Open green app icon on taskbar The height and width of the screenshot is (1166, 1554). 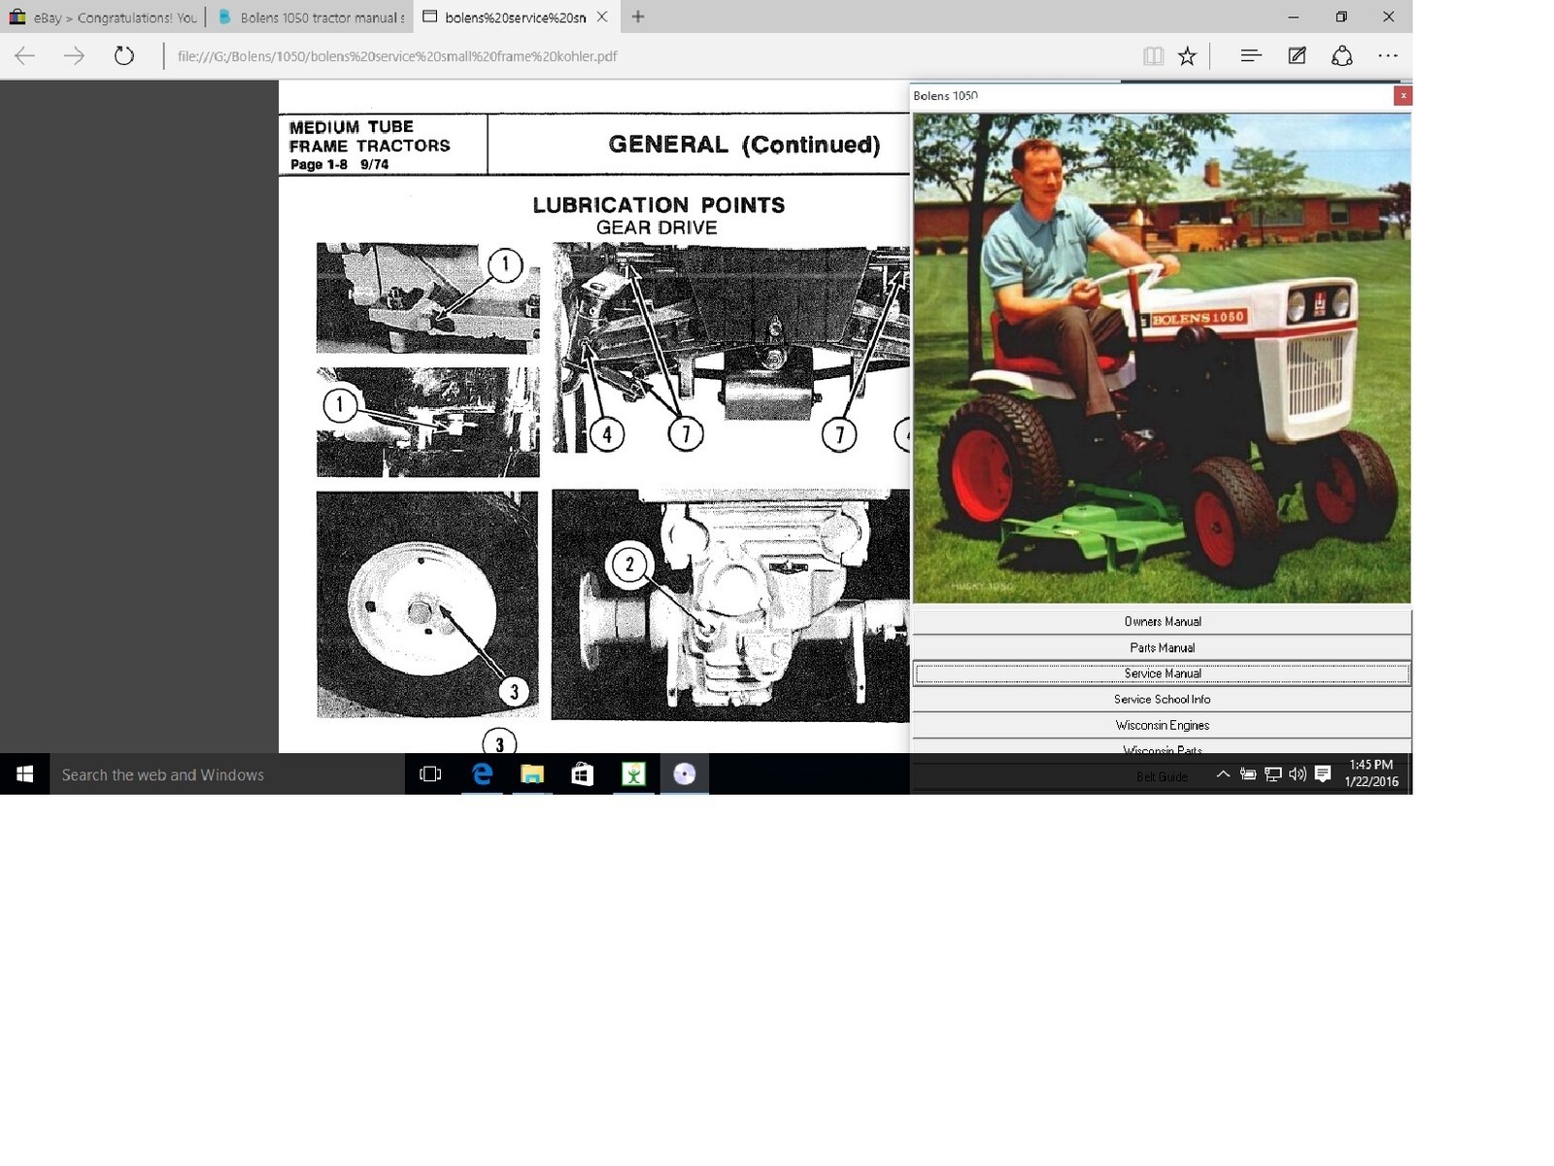pos(633,774)
